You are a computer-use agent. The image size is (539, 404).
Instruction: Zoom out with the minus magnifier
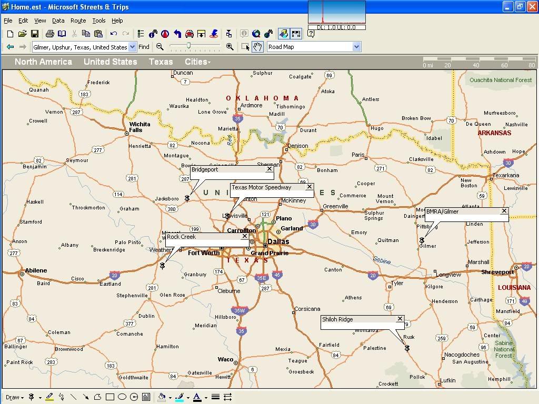pos(159,47)
